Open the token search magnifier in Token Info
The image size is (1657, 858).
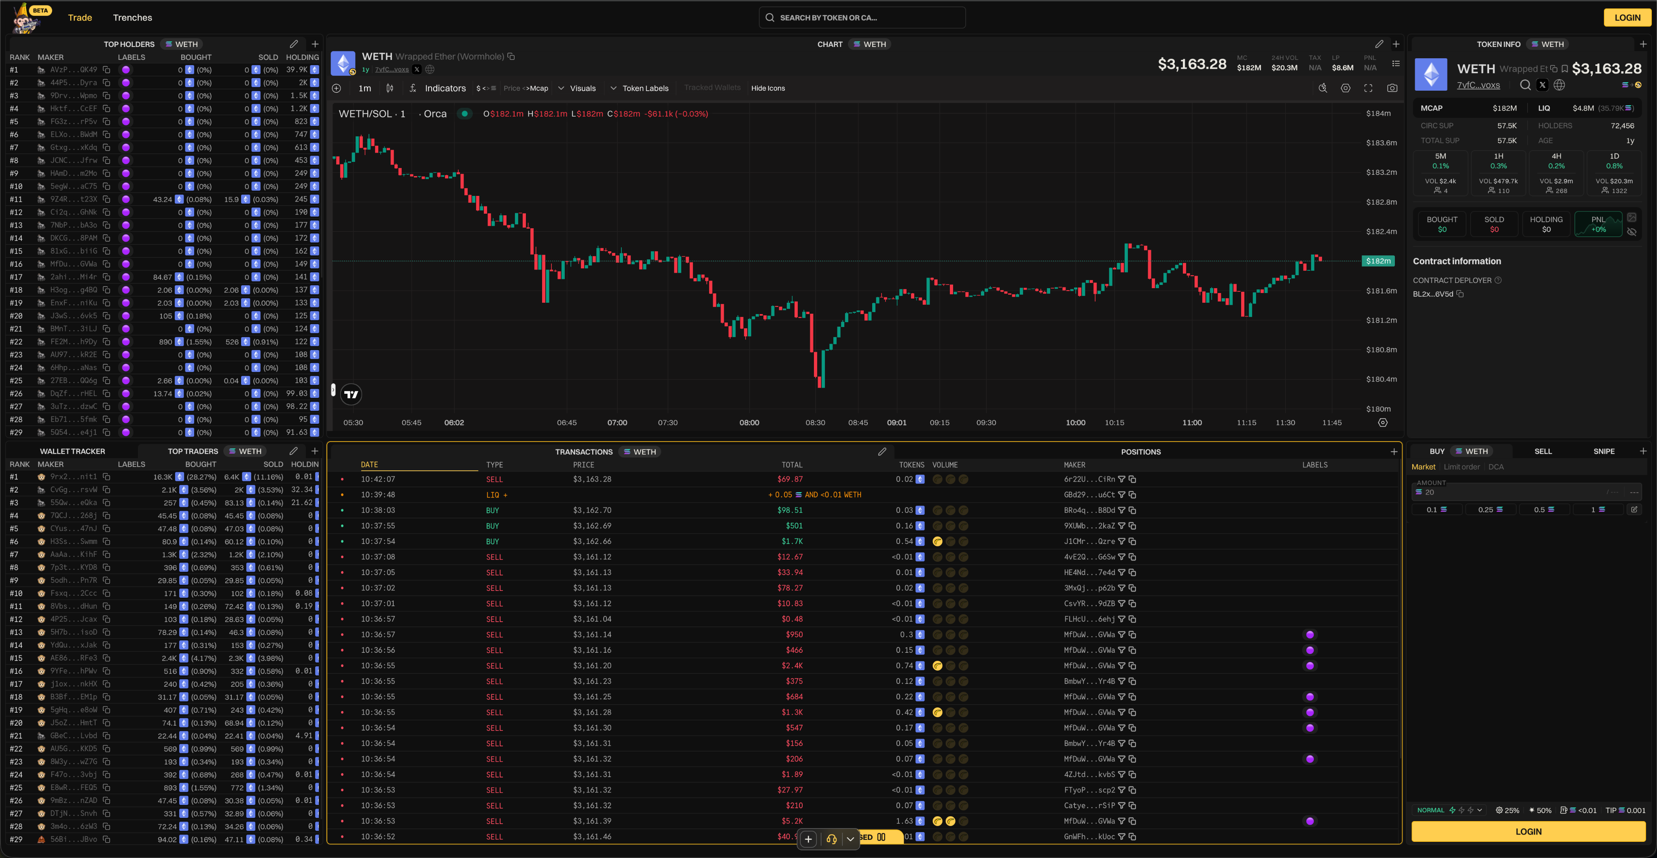pyautogui.click(x=1525, y=85)
